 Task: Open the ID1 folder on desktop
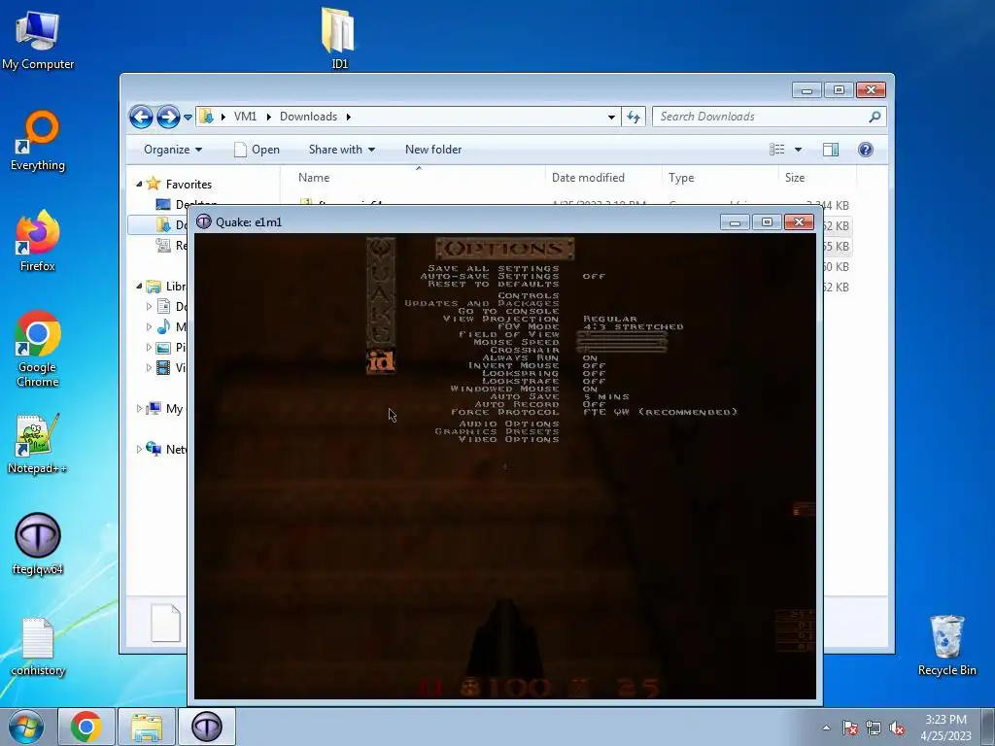(339, 37)
